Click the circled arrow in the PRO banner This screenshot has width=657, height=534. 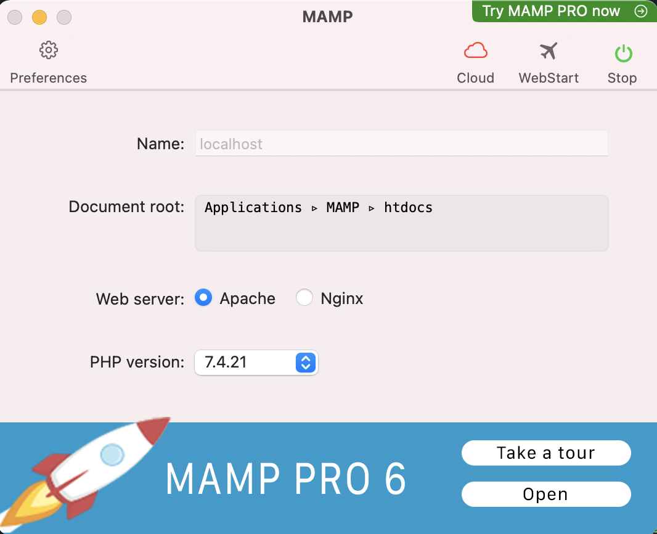point(641,11)
